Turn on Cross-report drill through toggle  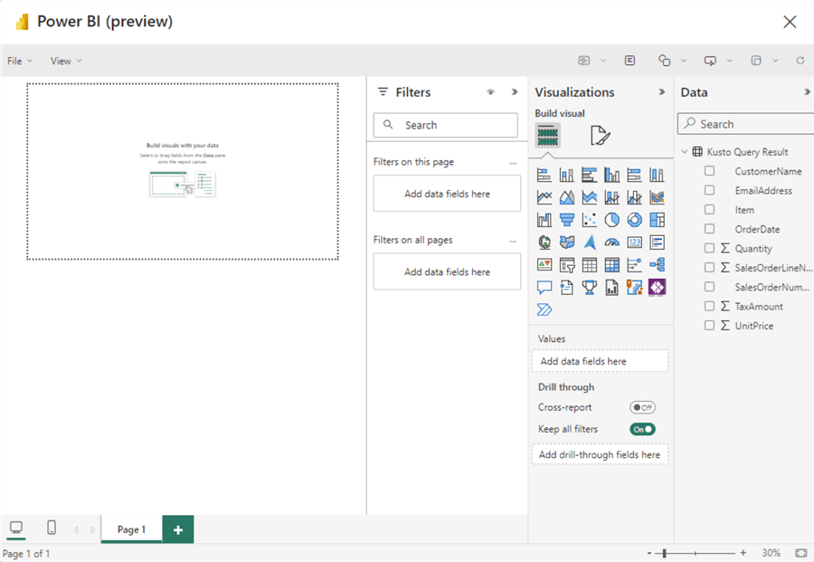pyautogui.click(x=642, y=407)
